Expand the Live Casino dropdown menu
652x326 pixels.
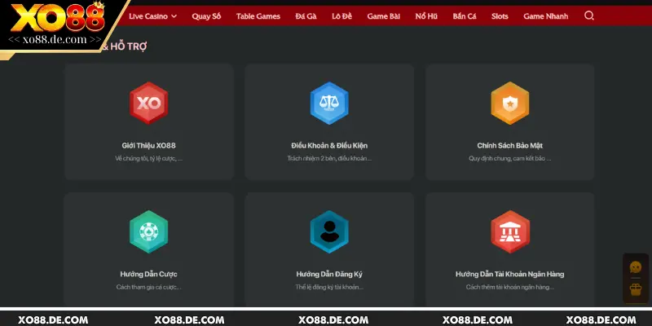(x=152, y=15)
